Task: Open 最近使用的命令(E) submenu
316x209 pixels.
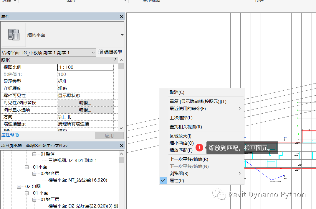Action: (x=201, y=108)
